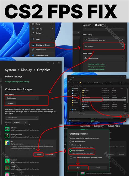
Task: Open Videos in the Open dialog sidebar
Action: pyautogui.click(x=75, y=98)
